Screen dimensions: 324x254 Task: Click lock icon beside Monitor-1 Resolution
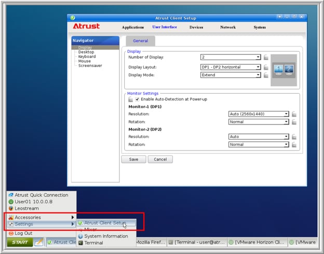click(294, 114)
